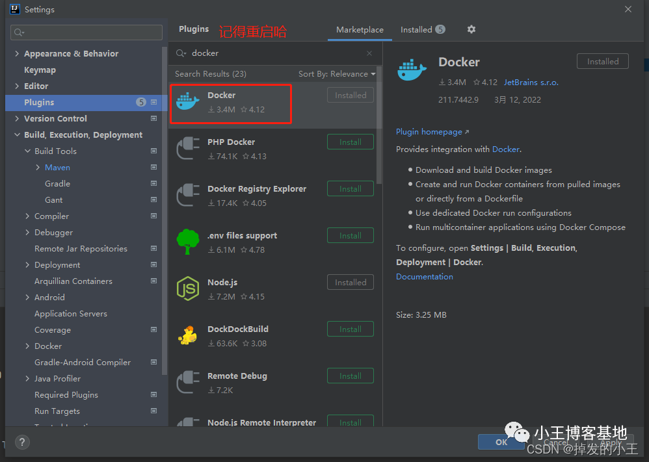Click project-level icon beside Gant

153,199
